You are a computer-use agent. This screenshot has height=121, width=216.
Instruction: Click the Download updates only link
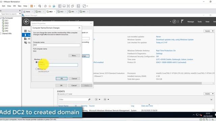175,40
